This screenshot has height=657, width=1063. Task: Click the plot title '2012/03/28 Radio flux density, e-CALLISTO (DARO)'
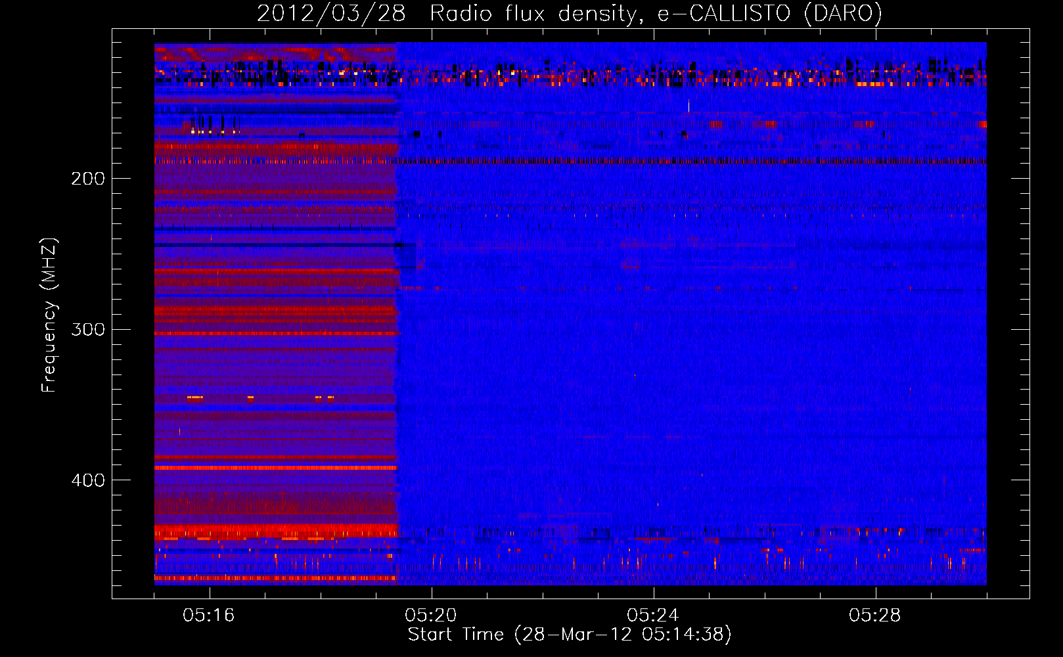(x=570, y=14)
